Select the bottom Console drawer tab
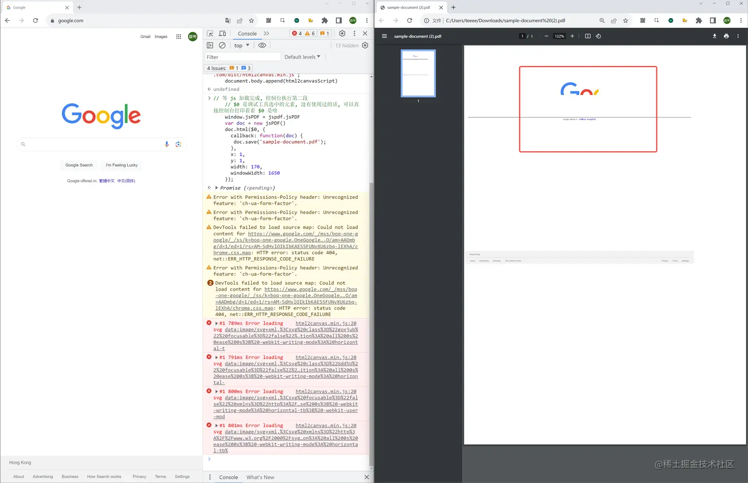 tap(229, 477)
